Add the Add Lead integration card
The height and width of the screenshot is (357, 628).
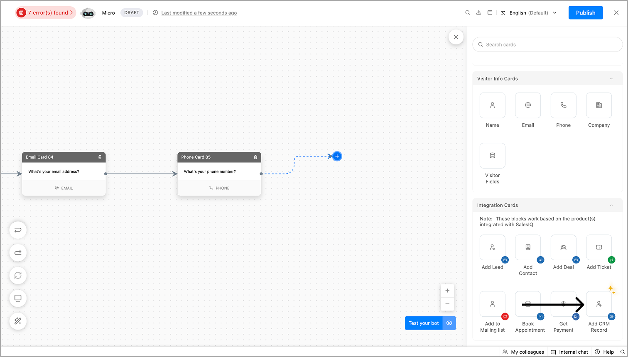coord(492,247)
